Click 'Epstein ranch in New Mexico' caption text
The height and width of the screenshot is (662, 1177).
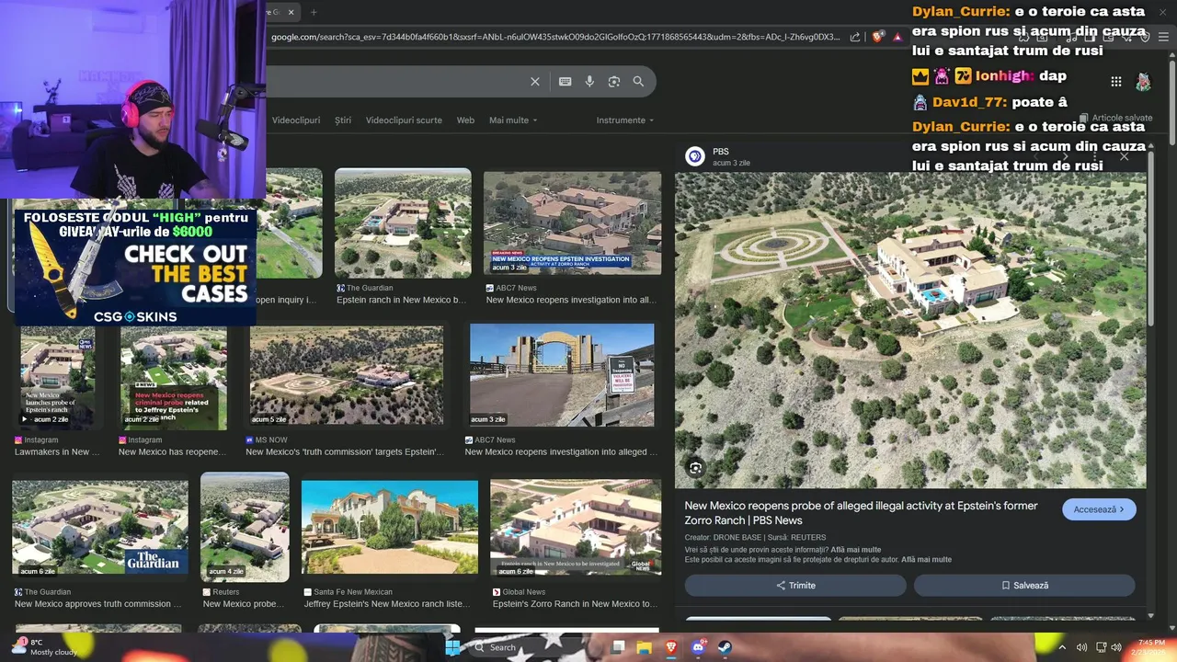point(402,301)
